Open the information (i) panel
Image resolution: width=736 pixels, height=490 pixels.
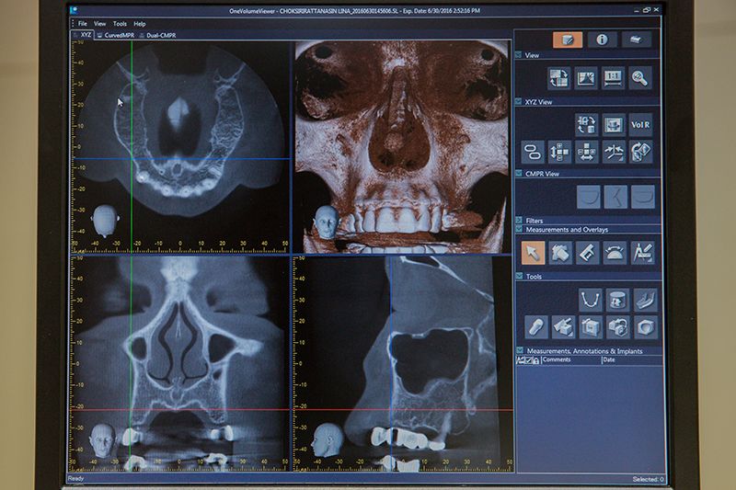(x=602, y=40)
